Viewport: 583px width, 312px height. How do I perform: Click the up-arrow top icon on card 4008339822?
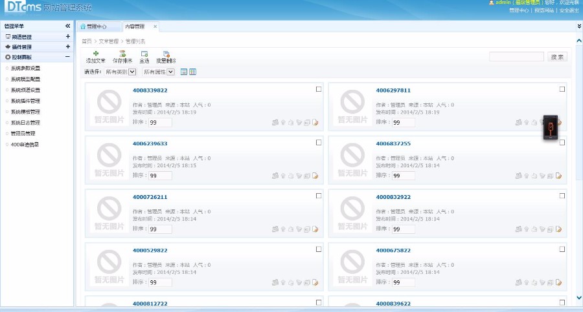coord(283,123)
